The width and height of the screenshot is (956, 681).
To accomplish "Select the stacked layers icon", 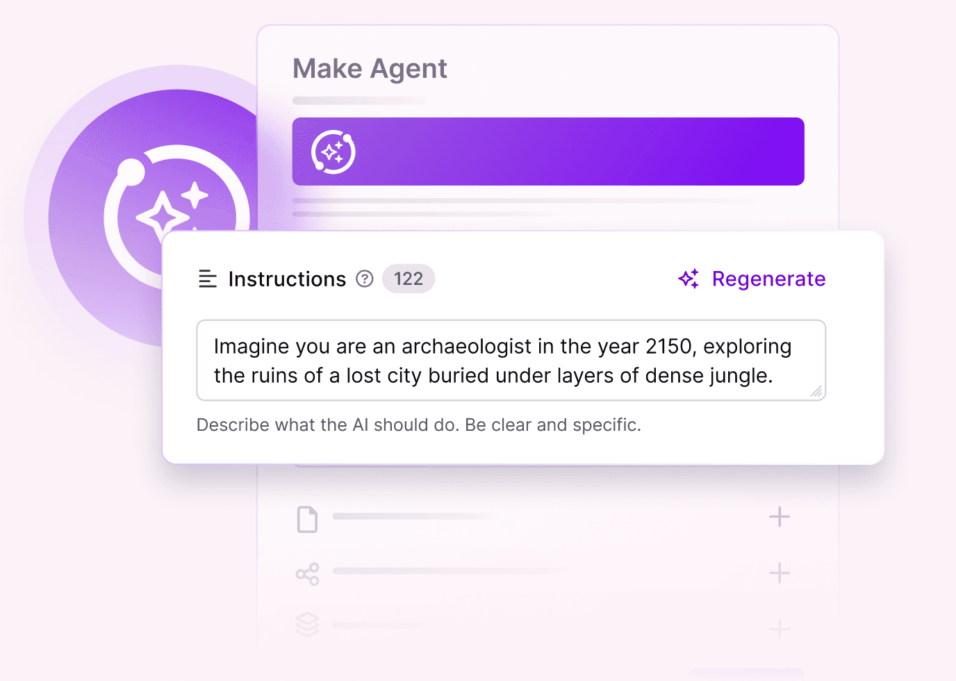I will 307,624.
